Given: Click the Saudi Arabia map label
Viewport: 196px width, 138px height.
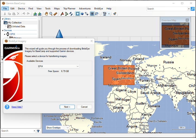Looking at the screenshot, I should (150, 93).
